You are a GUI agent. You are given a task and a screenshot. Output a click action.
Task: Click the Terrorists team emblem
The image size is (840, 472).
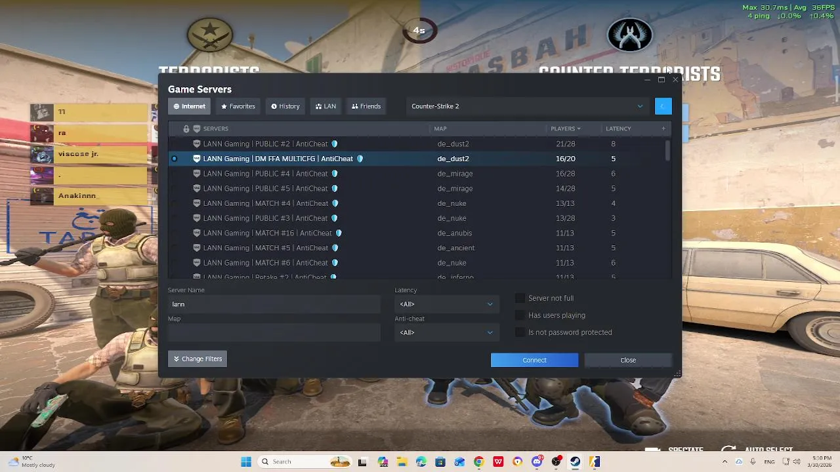[210, 35]
